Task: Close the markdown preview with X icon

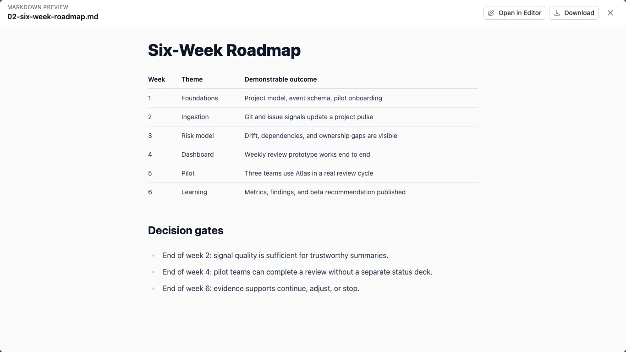Action: click(x=610, y=13)
